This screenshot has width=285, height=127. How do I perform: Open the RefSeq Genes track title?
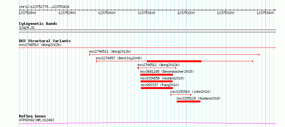pos(33,116)
